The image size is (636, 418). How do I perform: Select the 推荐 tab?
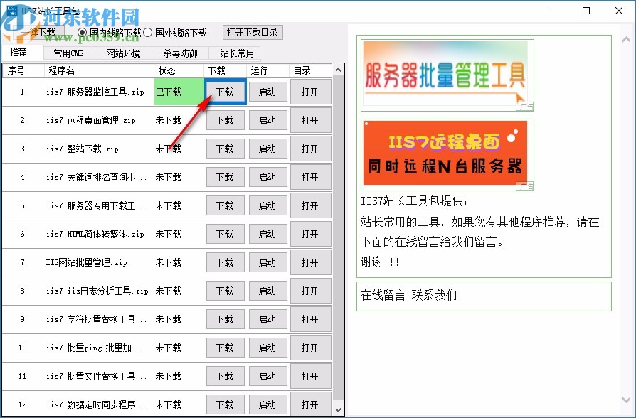(21, 52)
